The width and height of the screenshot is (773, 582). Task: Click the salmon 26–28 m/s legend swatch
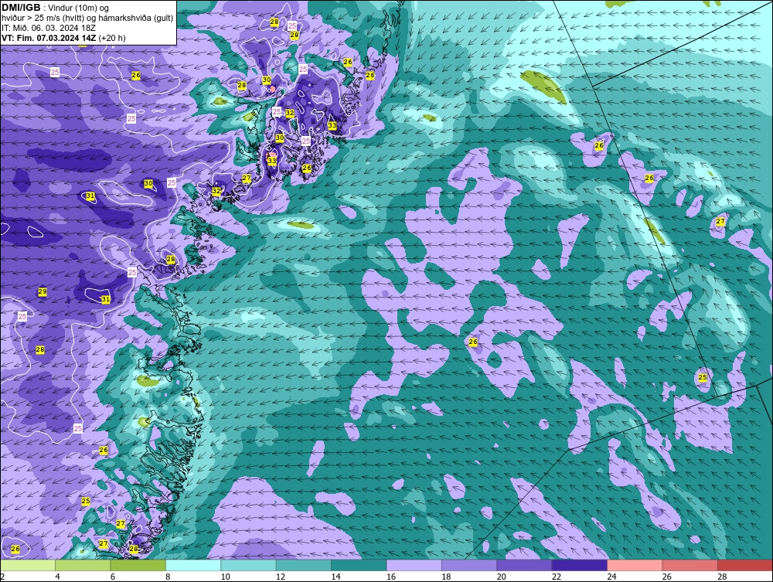click(690, 565)
